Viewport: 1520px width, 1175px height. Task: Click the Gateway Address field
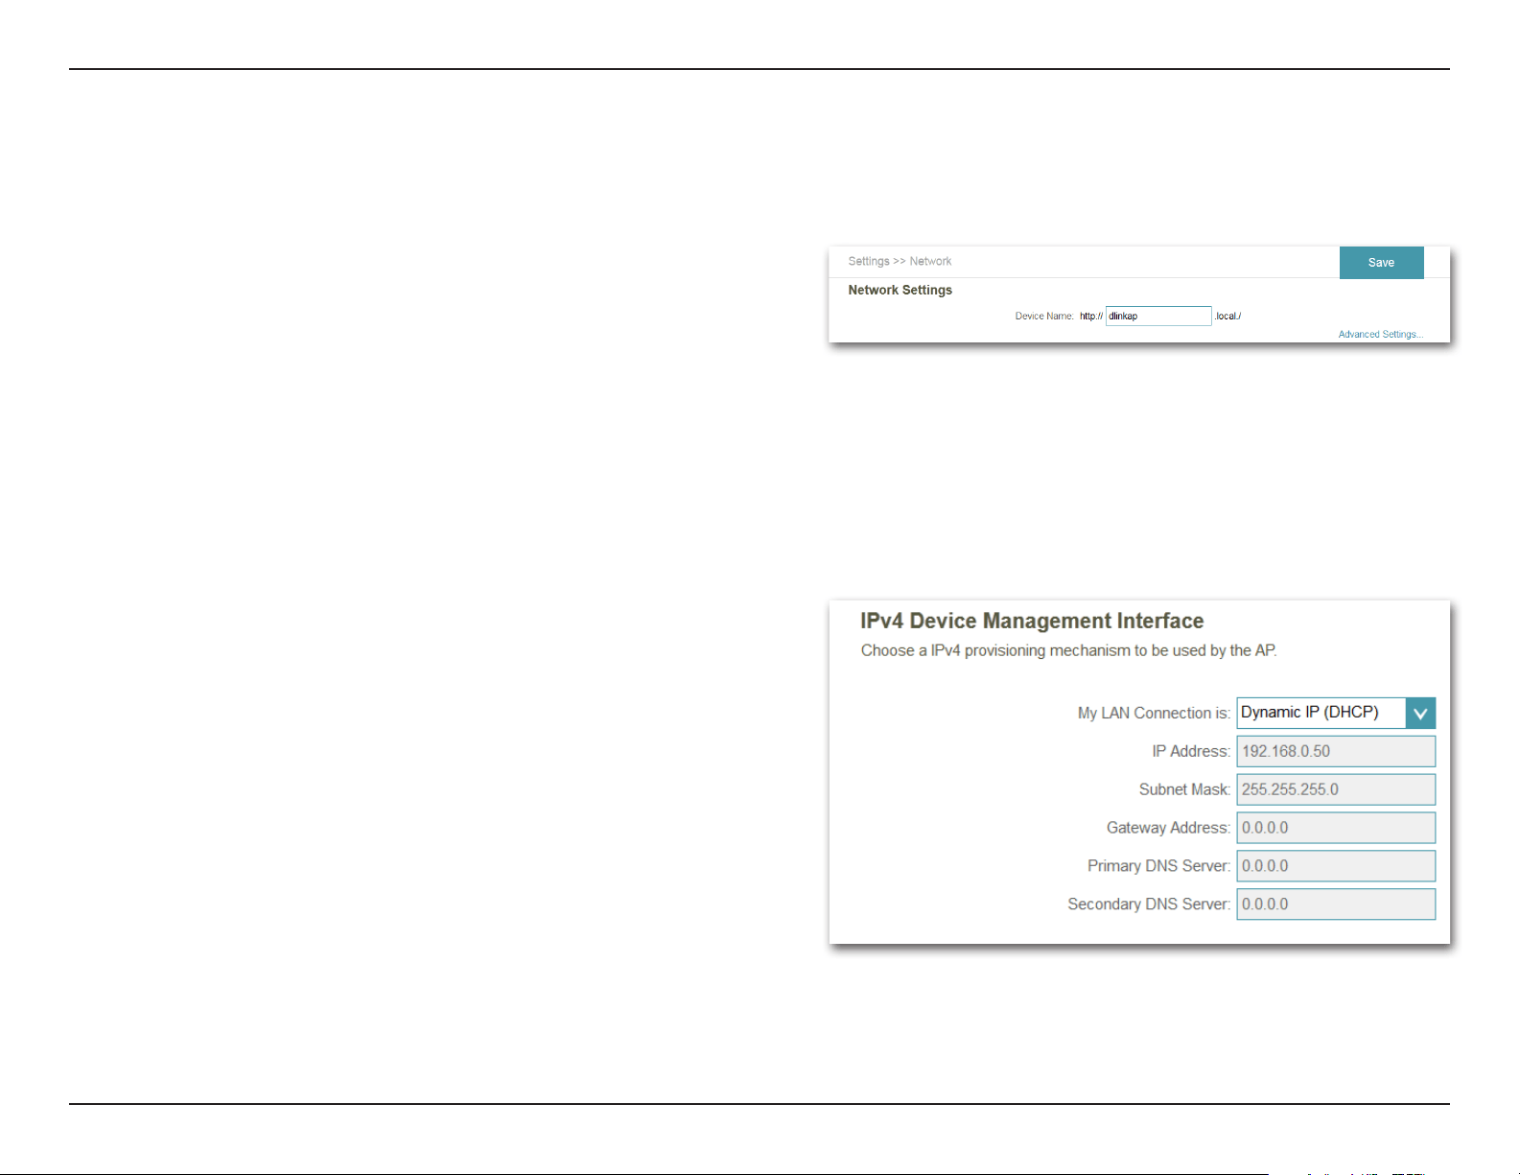(x=1336, y=828)
